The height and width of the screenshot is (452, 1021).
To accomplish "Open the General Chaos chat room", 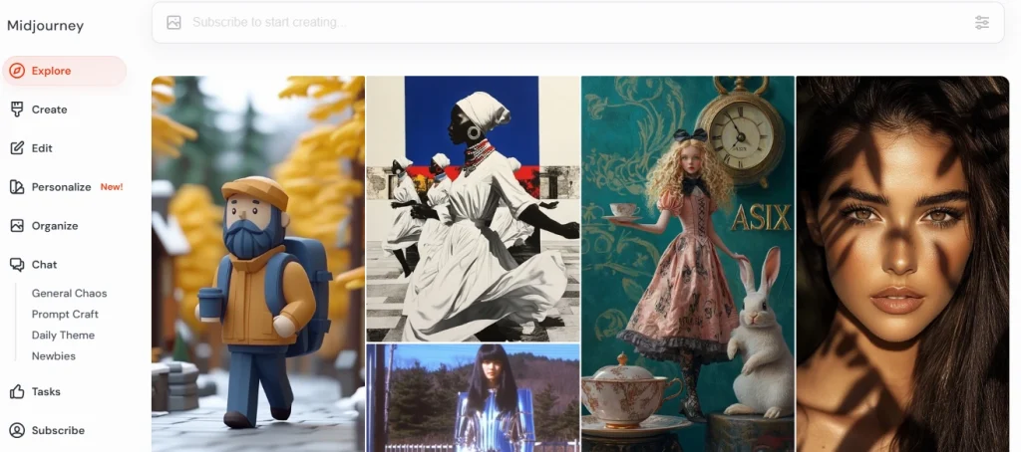I will click(69, 294).
